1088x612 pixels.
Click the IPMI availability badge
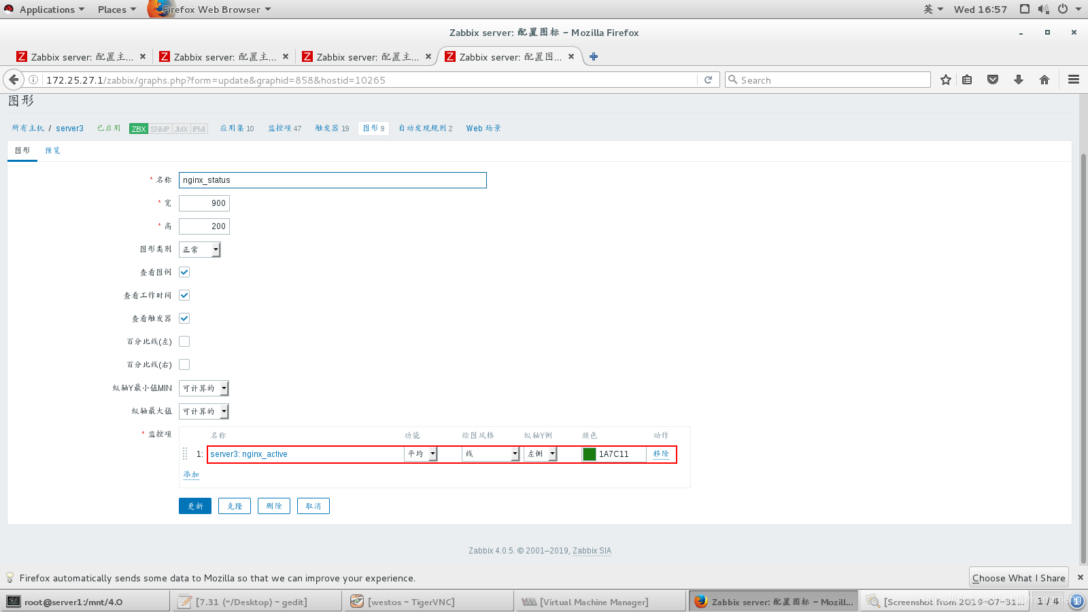click(199, 129)
